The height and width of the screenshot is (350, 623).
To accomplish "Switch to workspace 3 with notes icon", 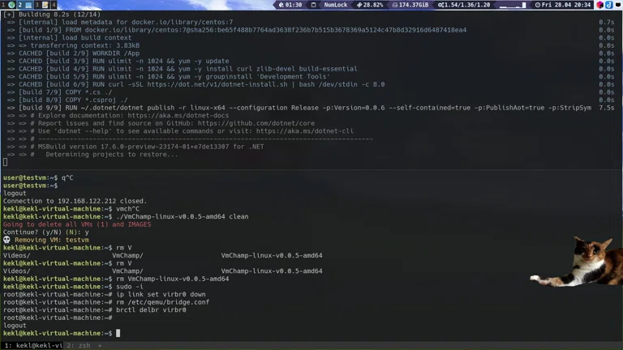I will tap(41, 5).
